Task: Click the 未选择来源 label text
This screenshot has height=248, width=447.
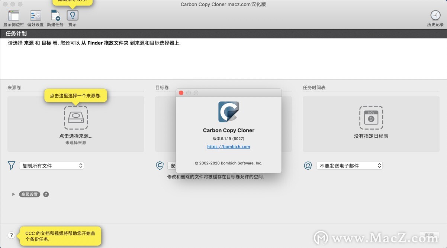Action: [x=75, y=143]
